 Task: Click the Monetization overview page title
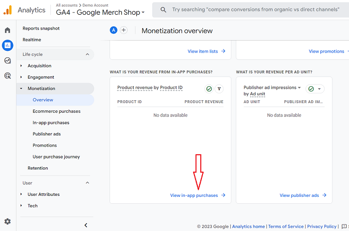coord(177,30)
